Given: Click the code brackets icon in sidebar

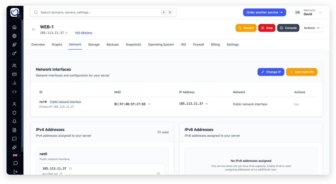Looking at the screenshot, I should 14,92.
